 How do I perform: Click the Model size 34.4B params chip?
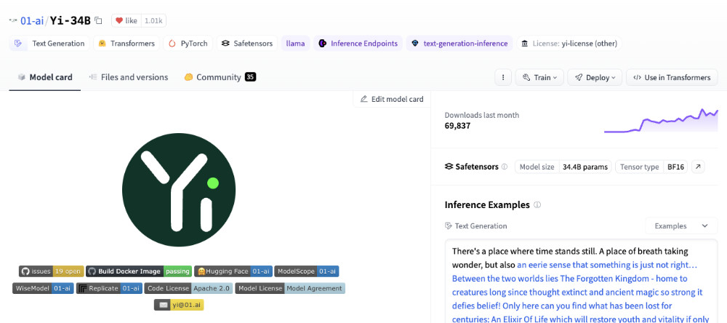pyautogui.click(x=563, y=167)
